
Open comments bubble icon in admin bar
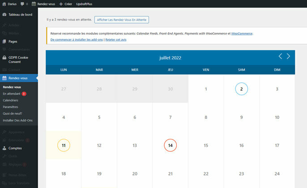tap(22, 4)
